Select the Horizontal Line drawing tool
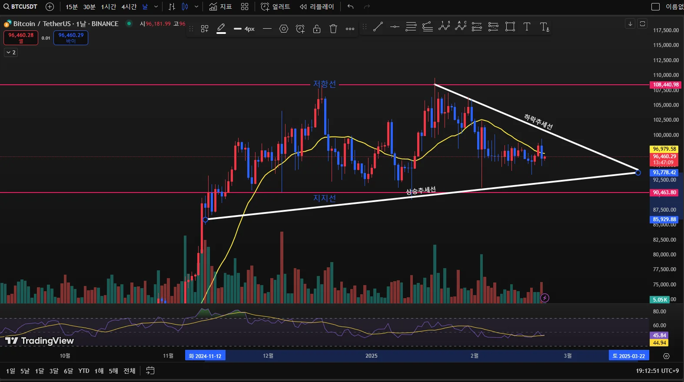The width and height of the screenshot is (684, 382). click(x=395, y=27)
